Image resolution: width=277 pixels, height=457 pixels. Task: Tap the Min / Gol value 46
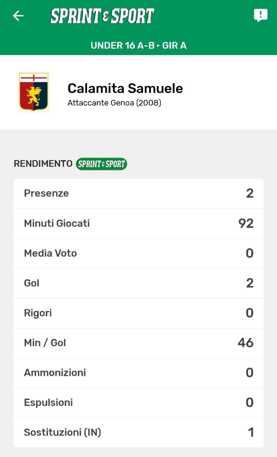coord(246,343)
